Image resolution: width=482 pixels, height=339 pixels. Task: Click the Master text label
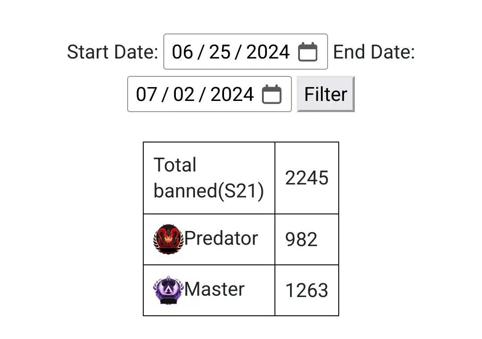[x=214, y=289]
